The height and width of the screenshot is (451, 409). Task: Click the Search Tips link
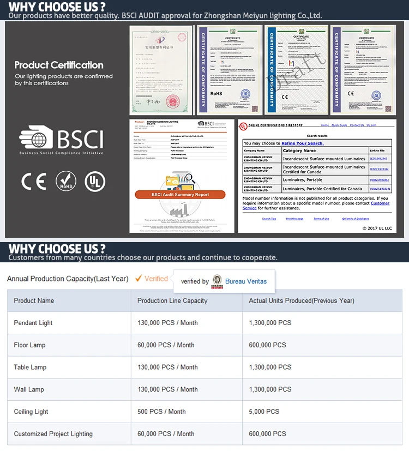(x=269, y=219)
